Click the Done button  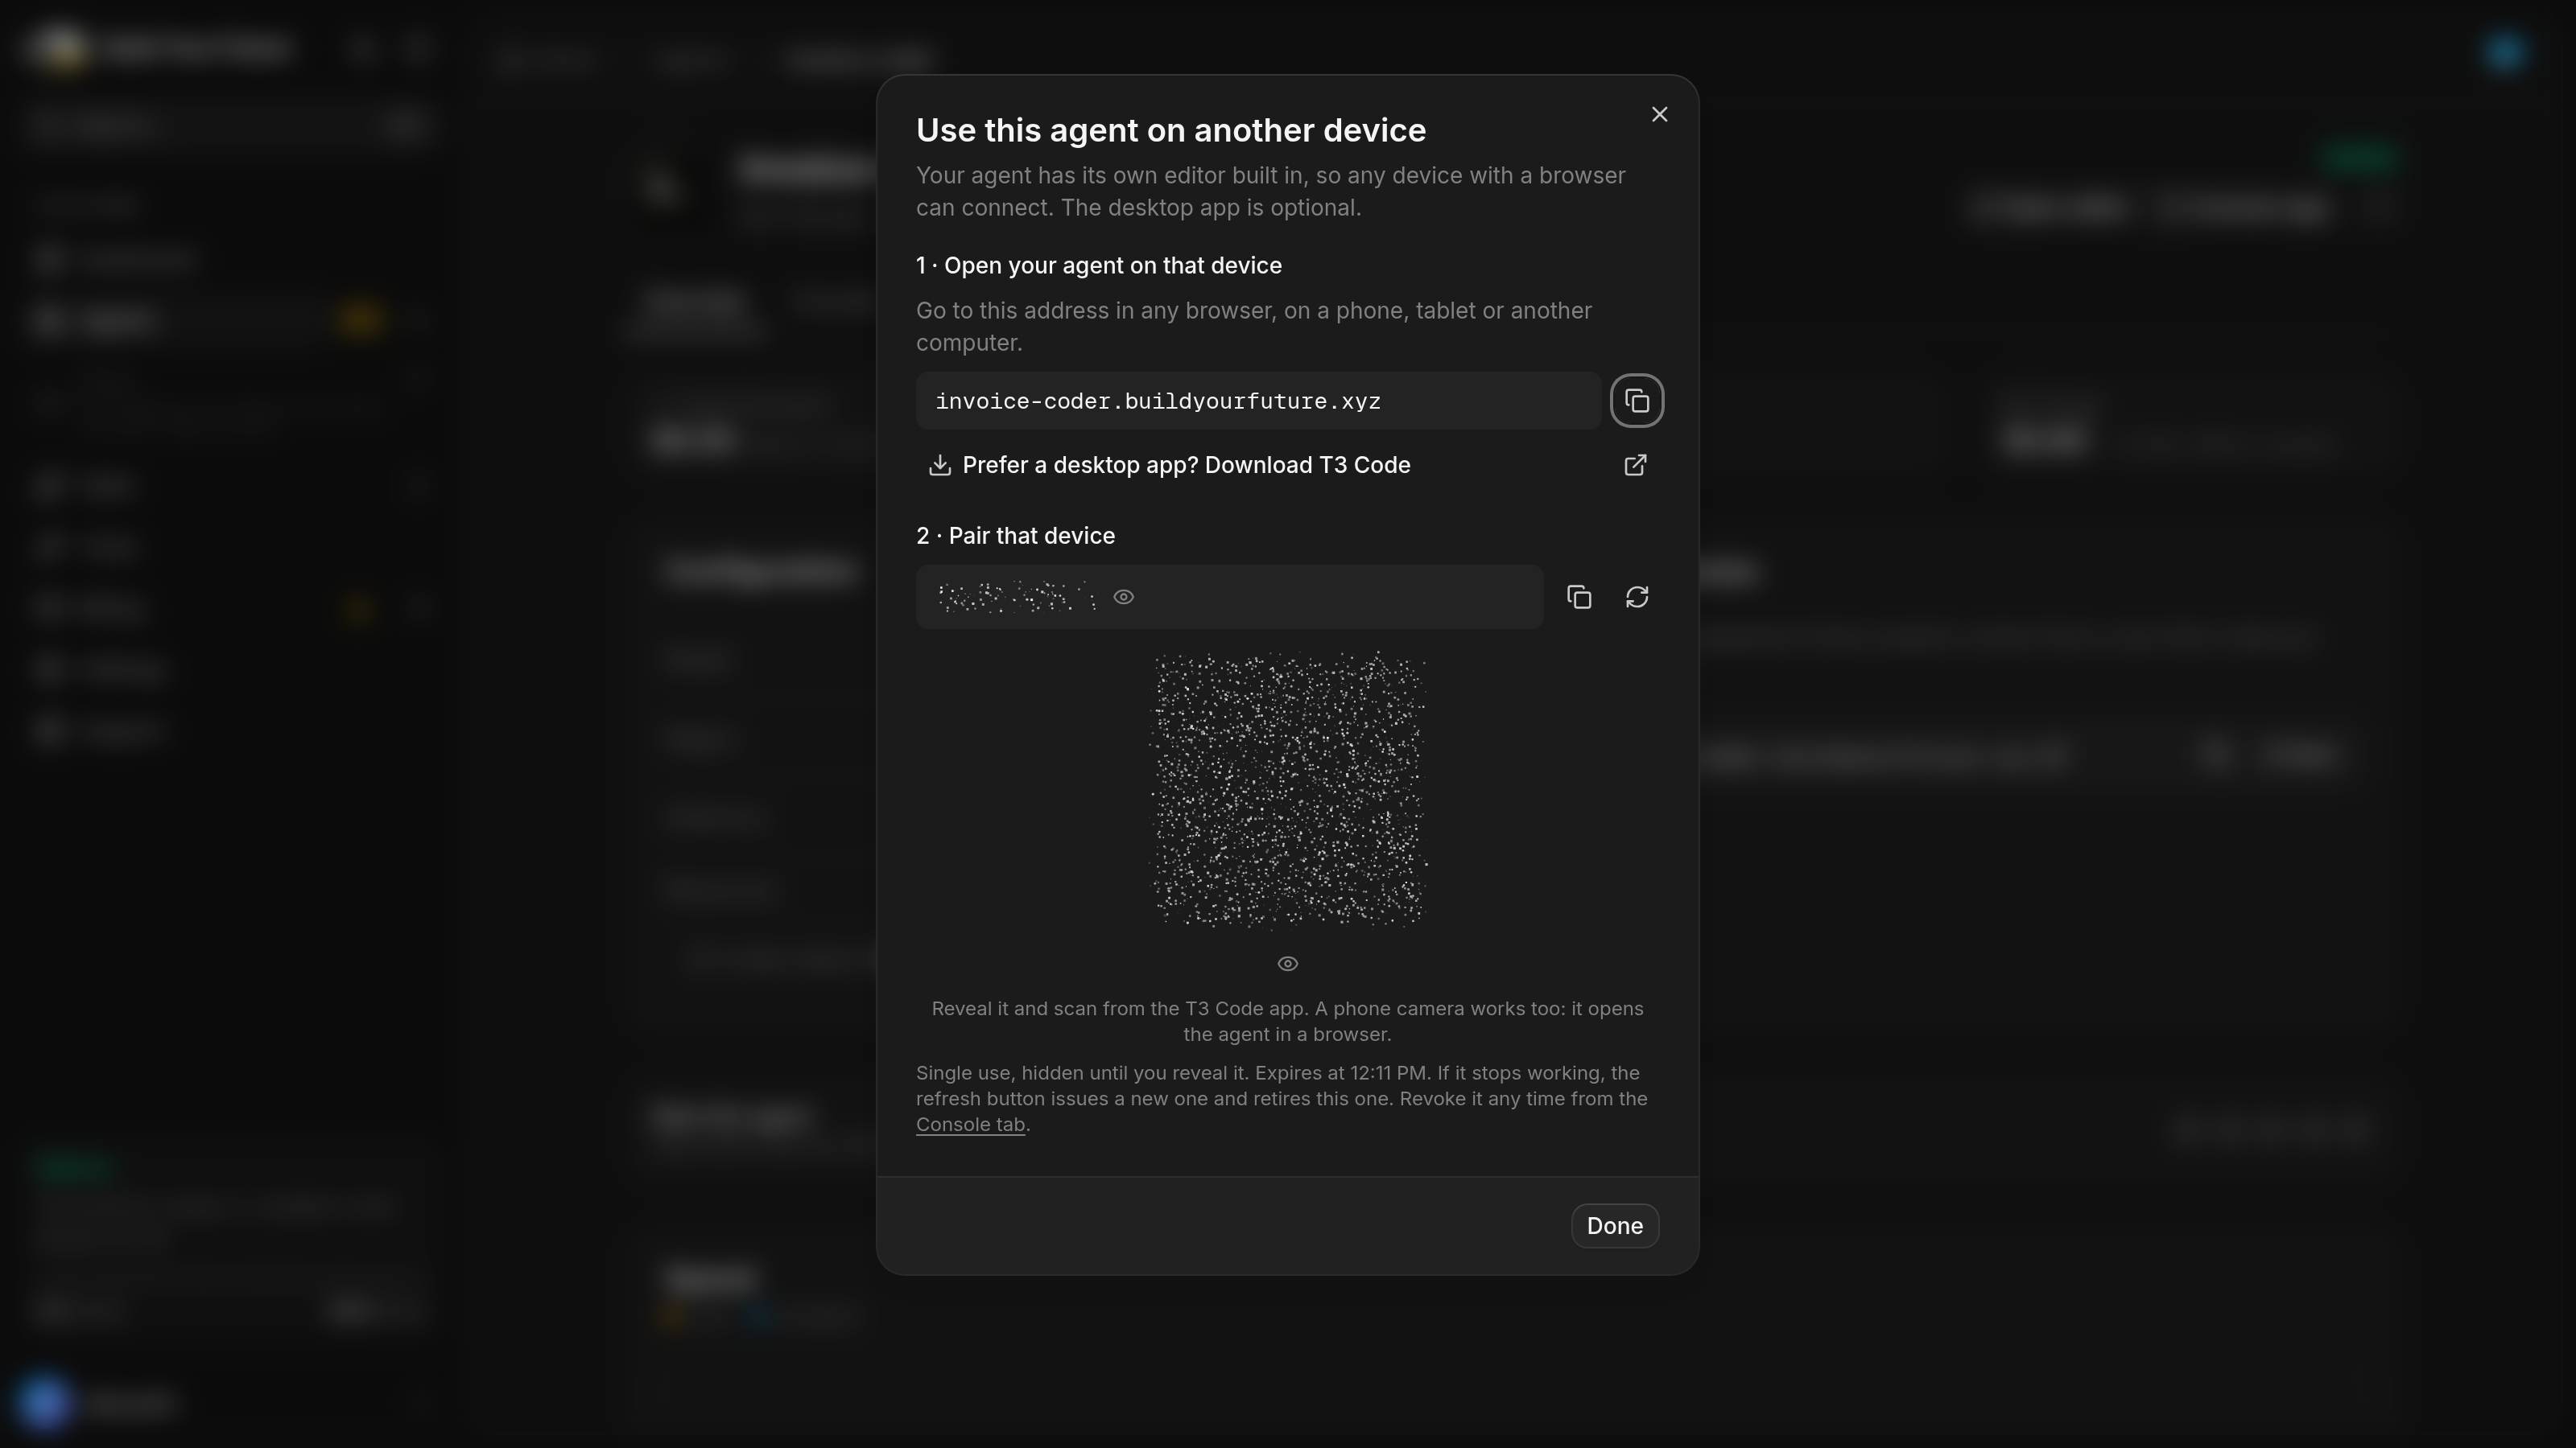coord(1615,1226)
